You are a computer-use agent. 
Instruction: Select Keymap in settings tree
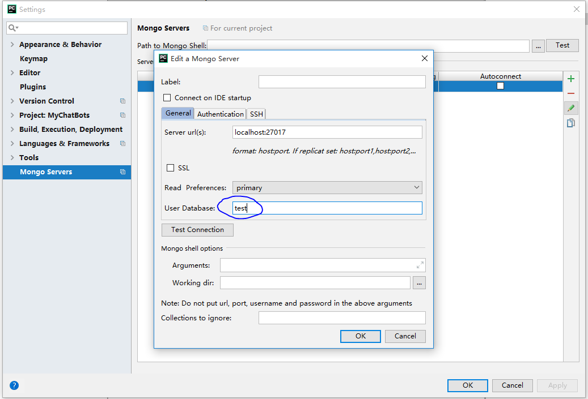pyautogui.click(x=34, y=59)
